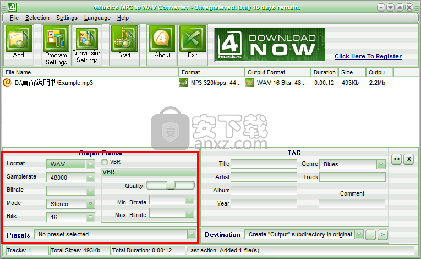Sort by File Name column header
Image resolution: width=421 pixels, height=259 pixels.
pos(91,72)
